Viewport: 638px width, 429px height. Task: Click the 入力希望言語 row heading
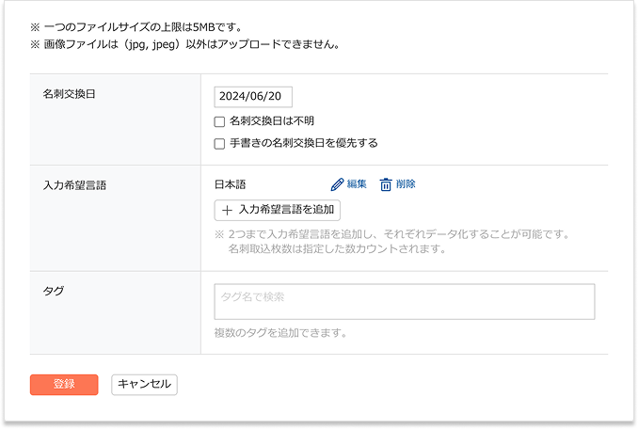74,184
